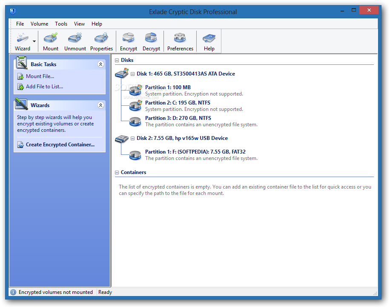This screenshot has width=390, height=308.
Task: Select the Partition 1 F: SOFTPEDIA icon
Action: tap(135, 155)
